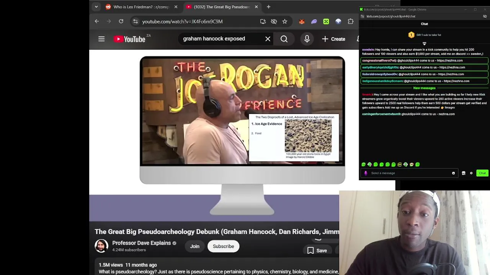Open the swedein username in chat
This screenshot has width=490, height=275.
pyautogui.click(x=368, y=50)
